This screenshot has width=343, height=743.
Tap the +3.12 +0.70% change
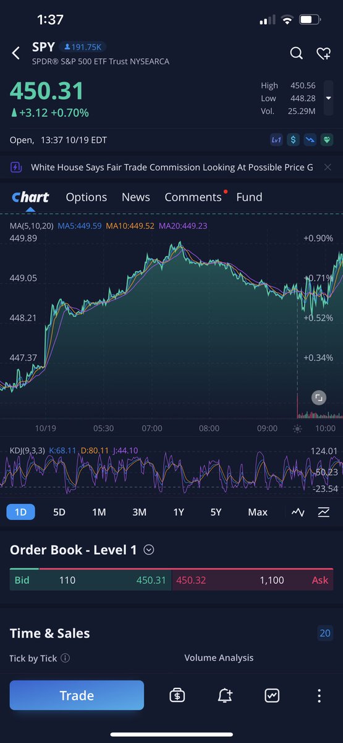(49, 113)
